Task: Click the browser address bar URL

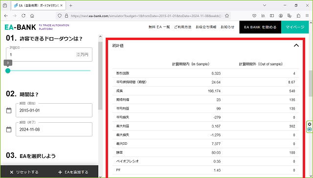Action: coord(146,16)
